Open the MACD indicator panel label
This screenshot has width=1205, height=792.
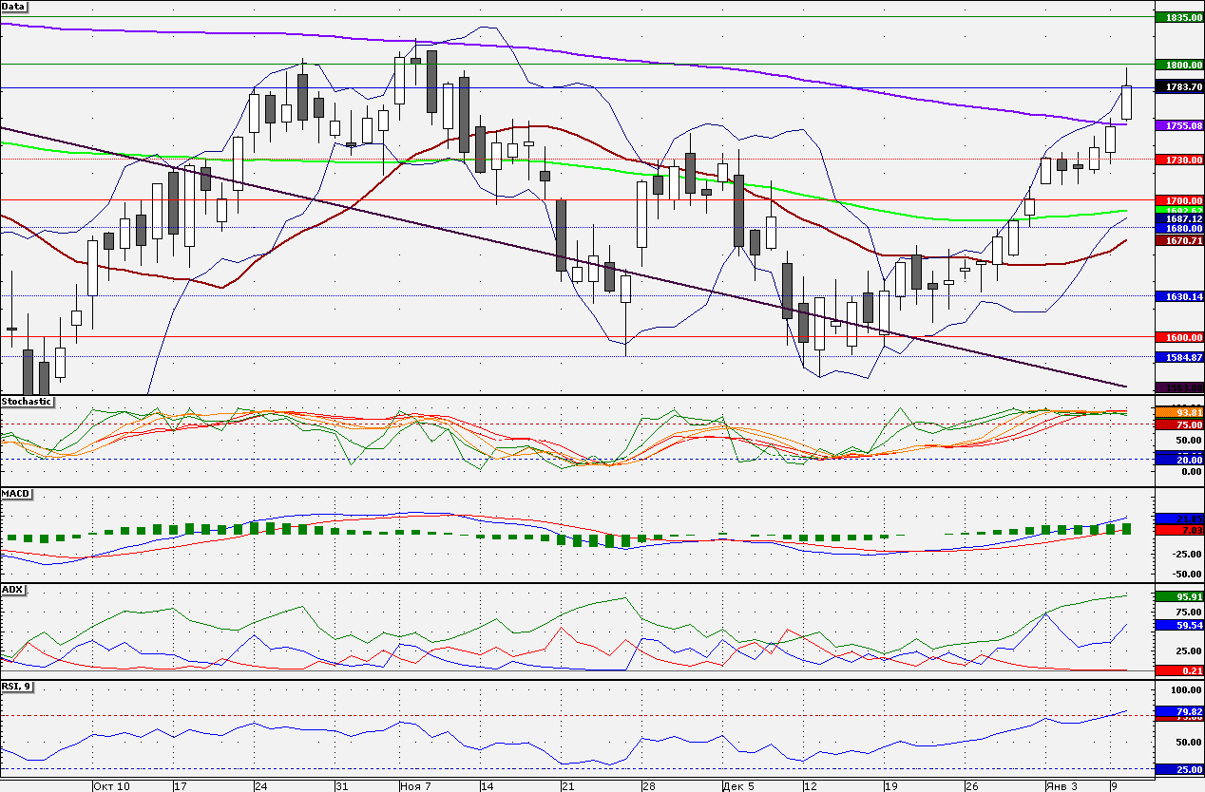coord(15,494)
